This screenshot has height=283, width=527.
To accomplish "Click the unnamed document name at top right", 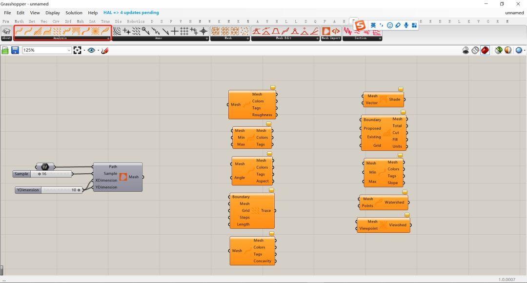I will tap(514, 13).
